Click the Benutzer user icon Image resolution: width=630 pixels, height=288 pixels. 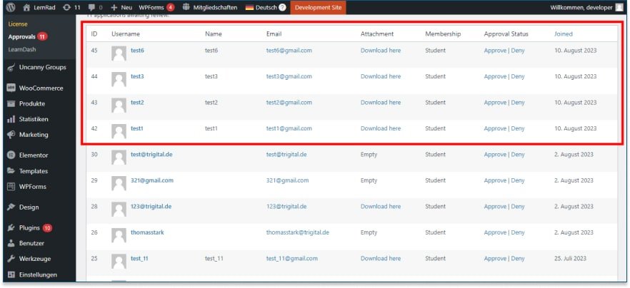[11, 244]
